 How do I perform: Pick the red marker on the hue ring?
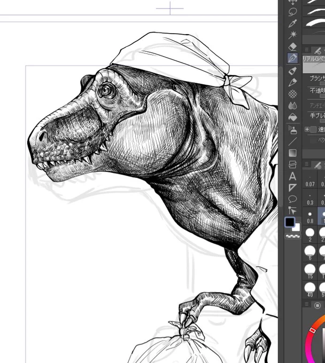[312, 330]
